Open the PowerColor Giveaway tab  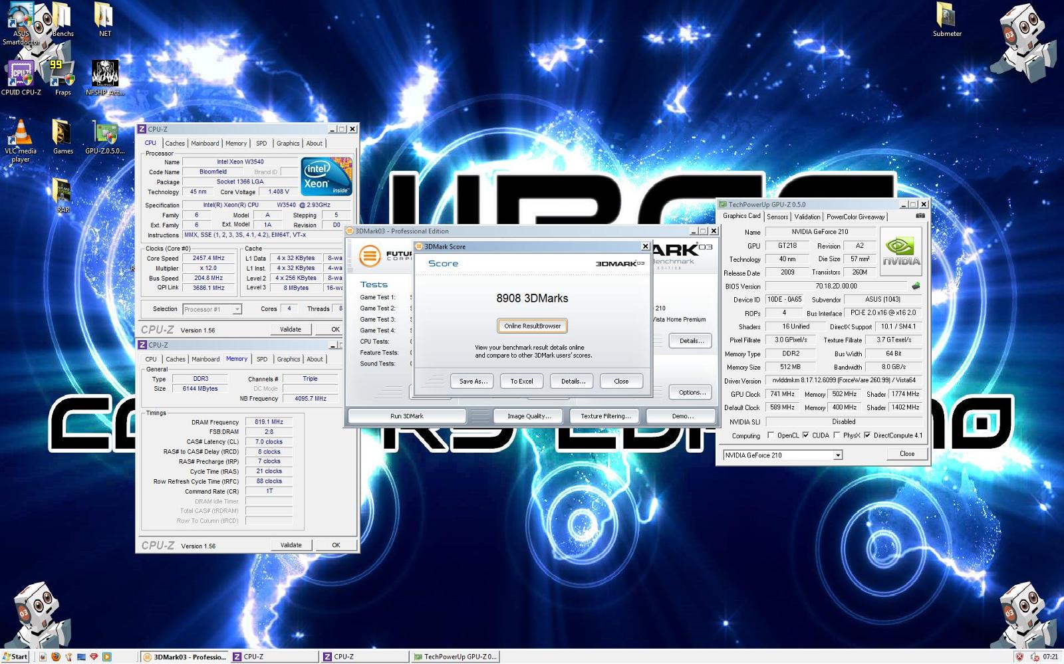(856, 217)
